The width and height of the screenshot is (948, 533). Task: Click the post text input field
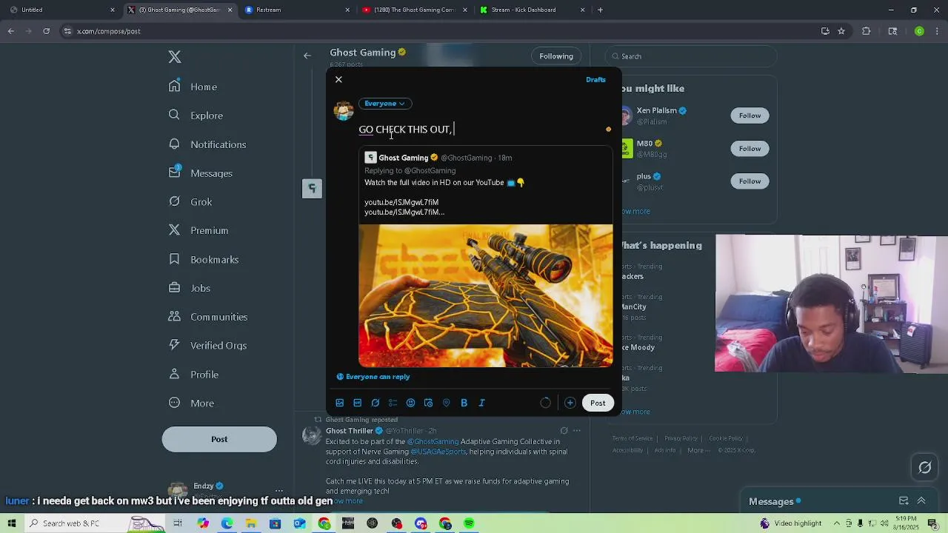(480, 130)
